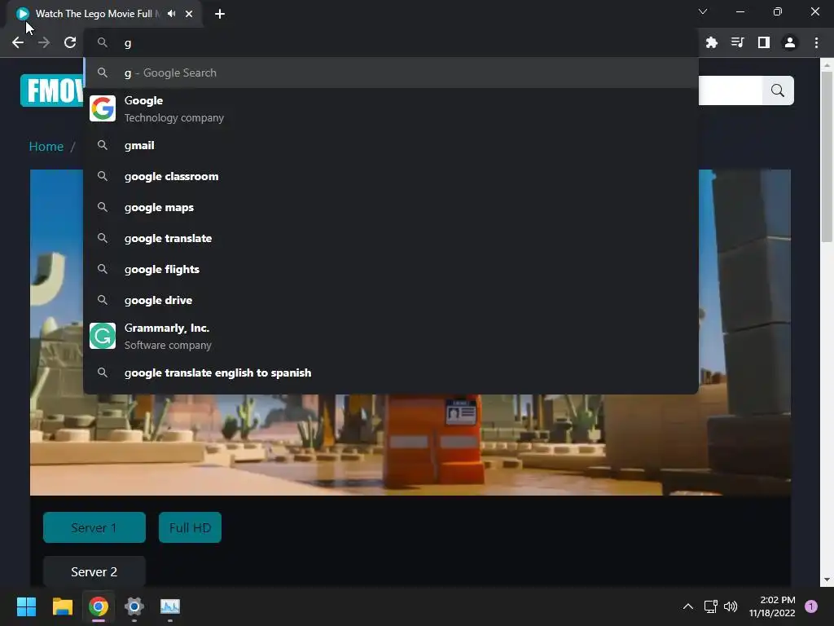Click the browser forward arrow
834x626 pixels.
coord(44,42)
